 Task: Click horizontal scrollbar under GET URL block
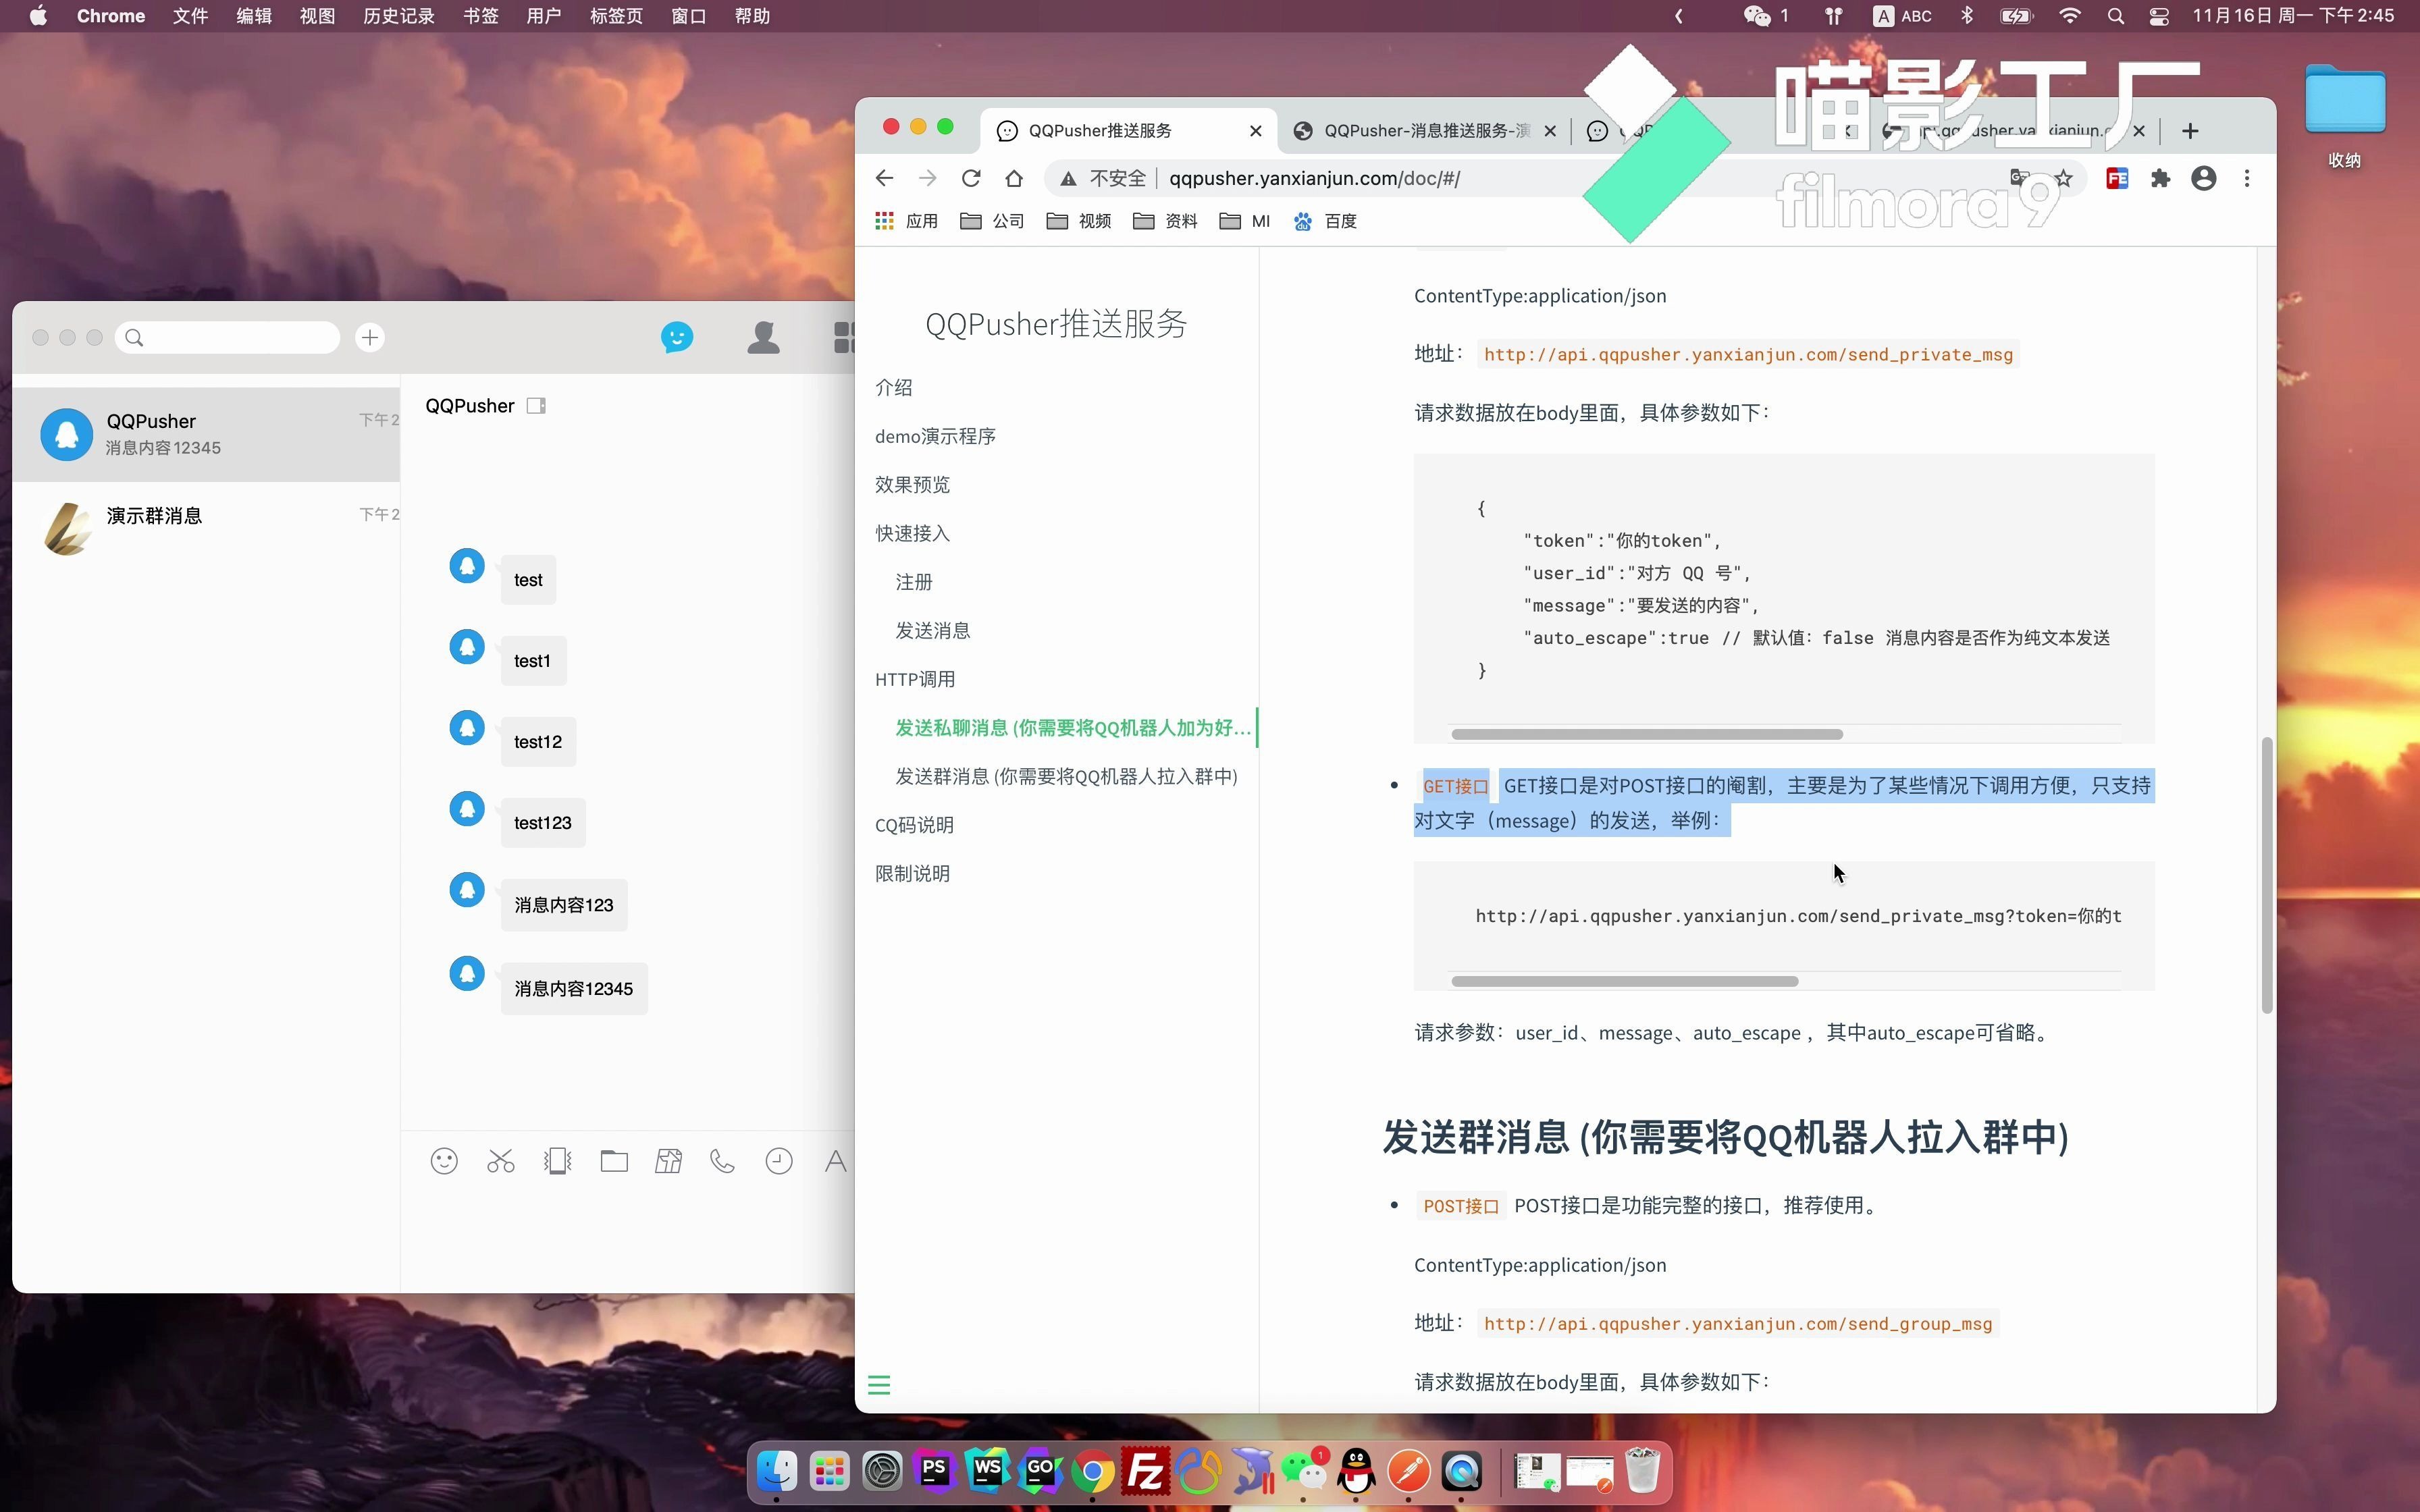(x=1624, y=981)
